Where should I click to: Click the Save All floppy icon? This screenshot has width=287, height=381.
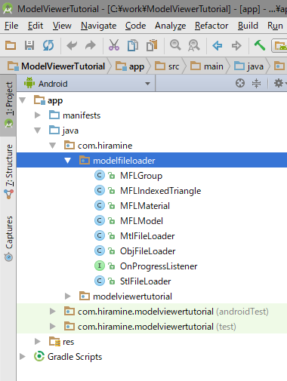pos(29,45)
